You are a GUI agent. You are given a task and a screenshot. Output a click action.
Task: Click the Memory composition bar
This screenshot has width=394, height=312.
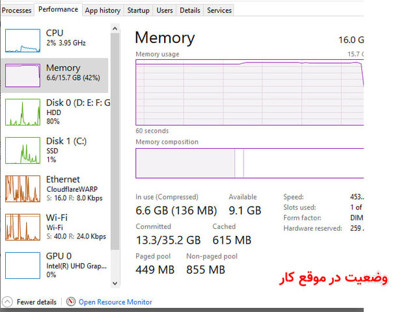tap(247, 162)
